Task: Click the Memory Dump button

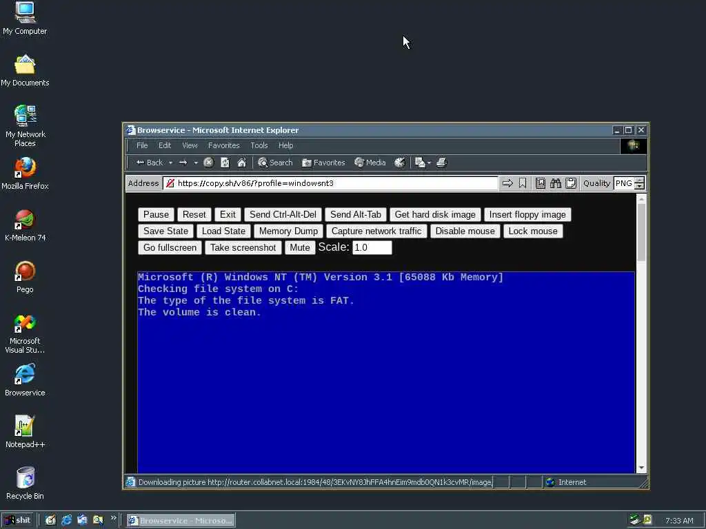Action: pyautogui.click(x=288, y=231)
